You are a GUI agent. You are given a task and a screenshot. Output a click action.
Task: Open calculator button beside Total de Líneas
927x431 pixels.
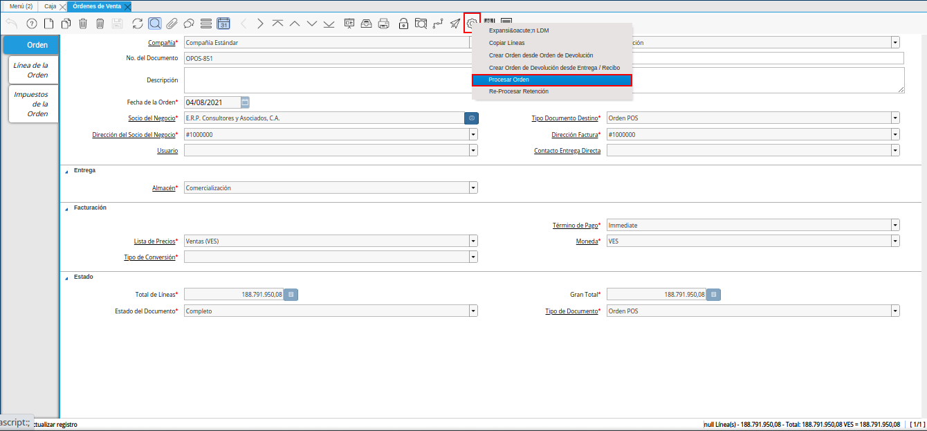[291, 295]
